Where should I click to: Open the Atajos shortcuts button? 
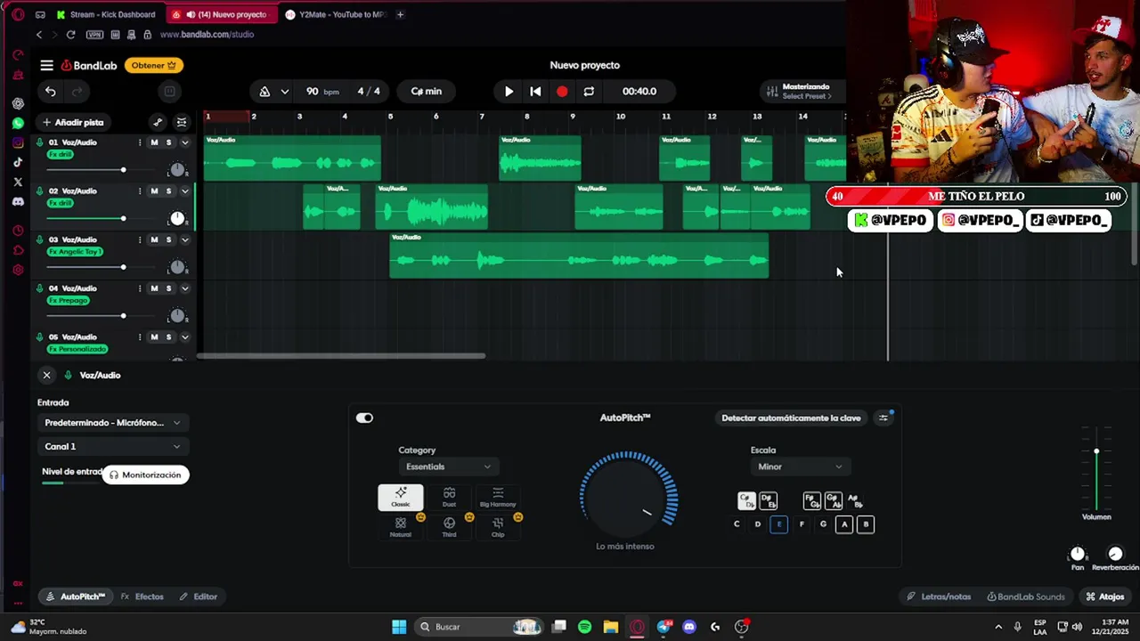(1105, 596)
